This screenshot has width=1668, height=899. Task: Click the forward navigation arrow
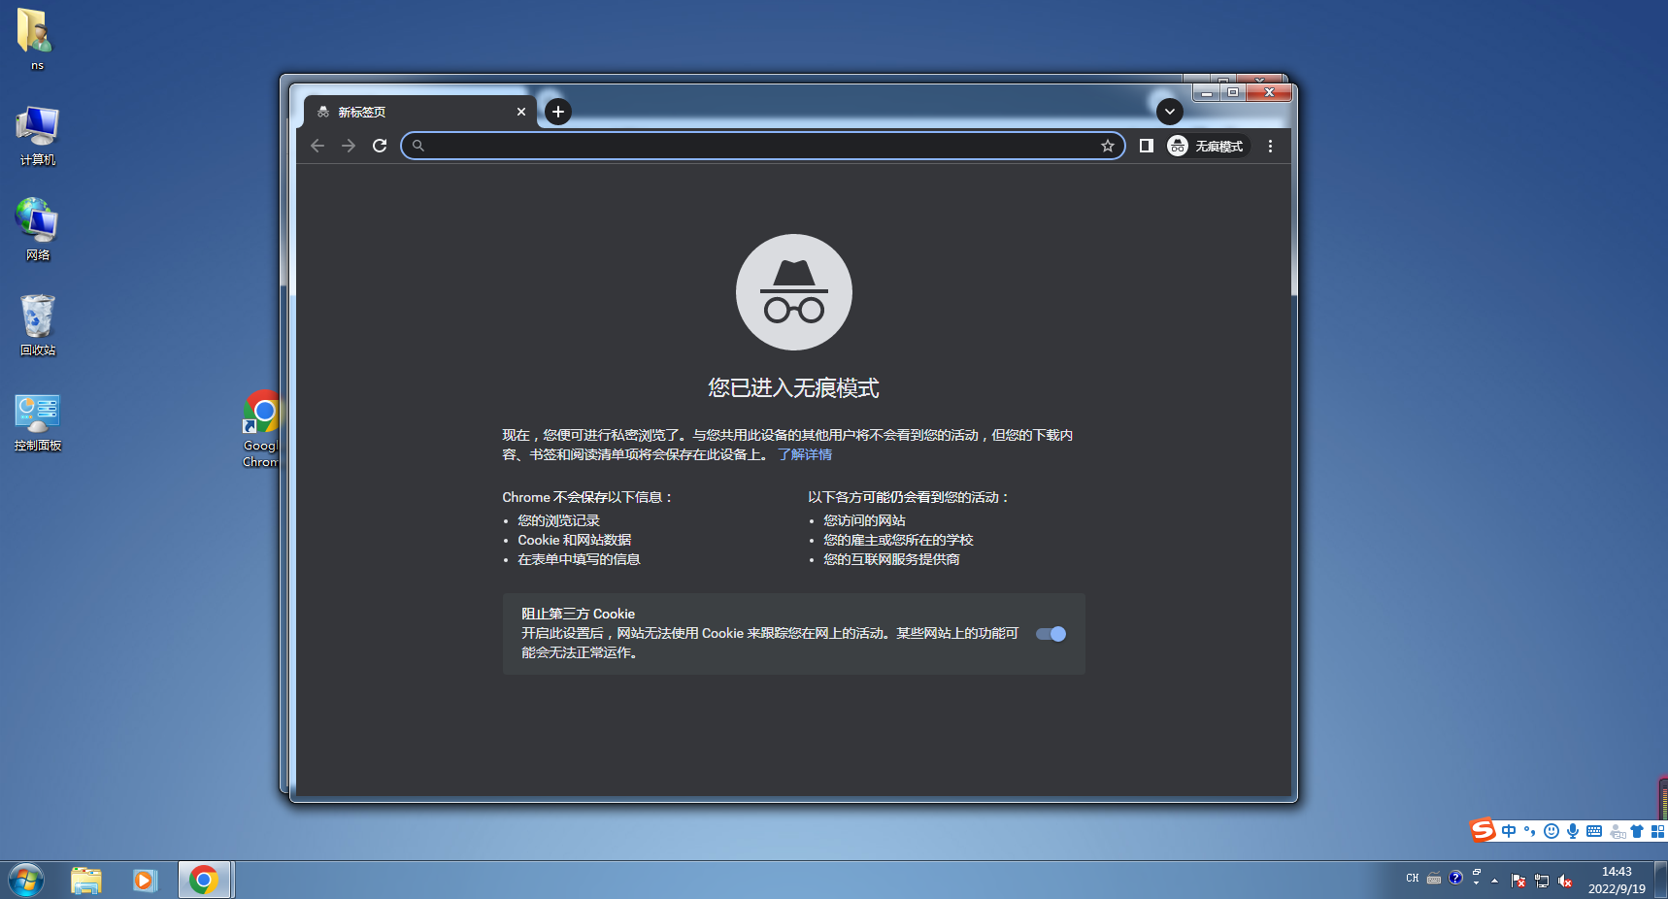tap(349, 146)
